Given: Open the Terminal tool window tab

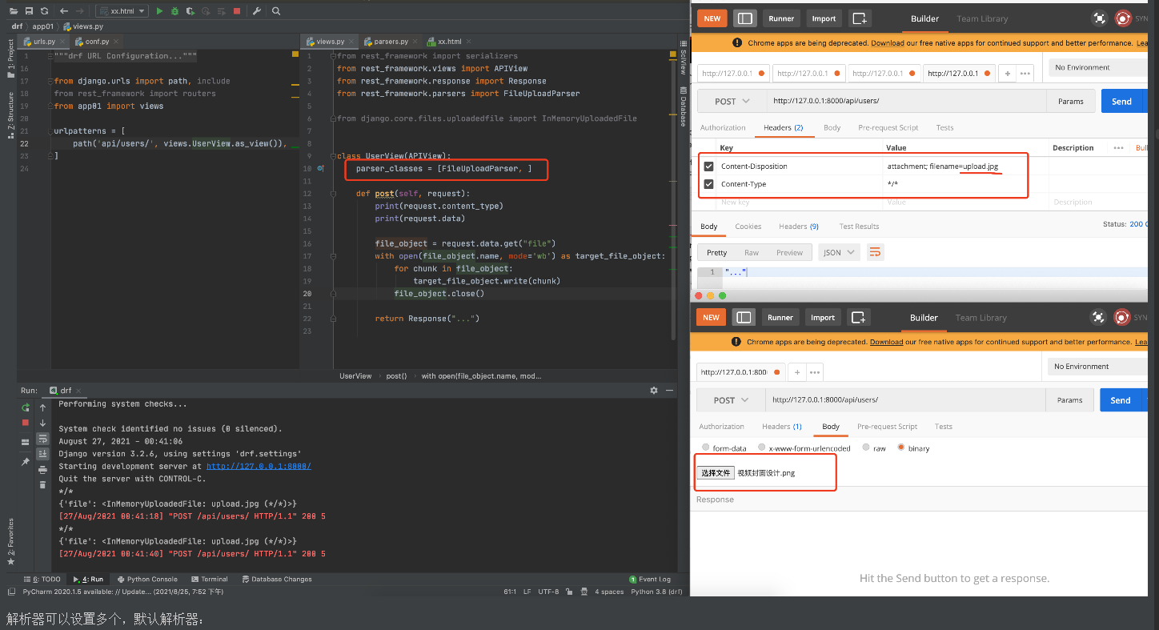Looking at the screenshot, I should 210,579.
